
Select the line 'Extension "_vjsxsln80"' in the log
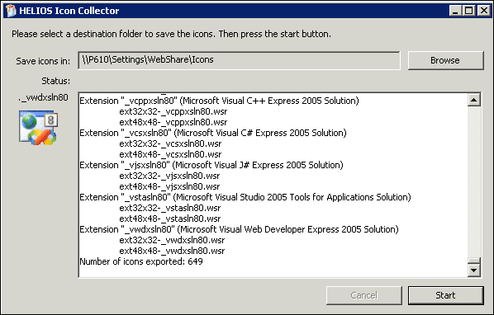[211, 165]
